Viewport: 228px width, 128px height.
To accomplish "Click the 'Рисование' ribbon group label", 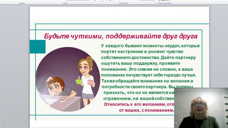I will [123, 3].
